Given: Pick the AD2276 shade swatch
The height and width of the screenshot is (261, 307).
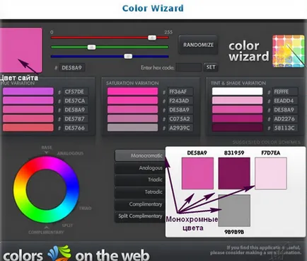Looking at the screenshot, I should (x=237, y=118).
